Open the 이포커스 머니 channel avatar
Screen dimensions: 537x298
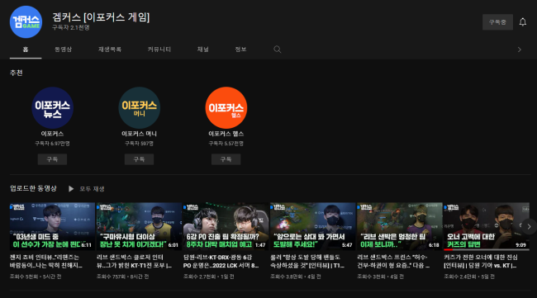pyautogui.click(x=140, y=108)
